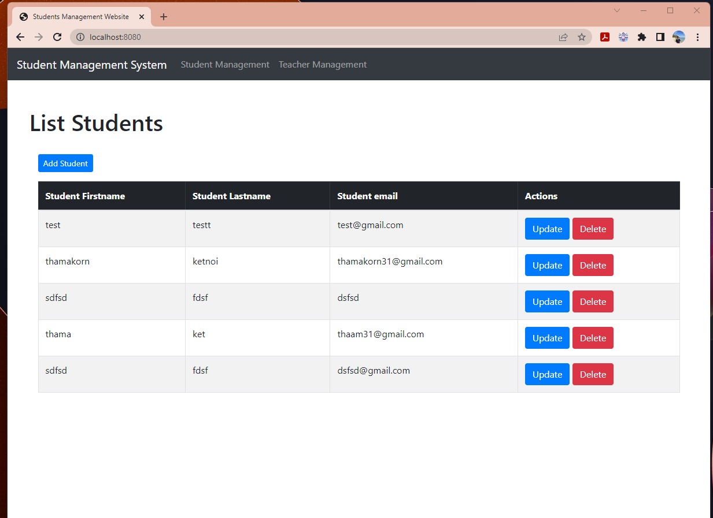Delete the student with email dsfsd@gmail.com
This screenshot has height=518, width=713.
[x=593, y=374]
